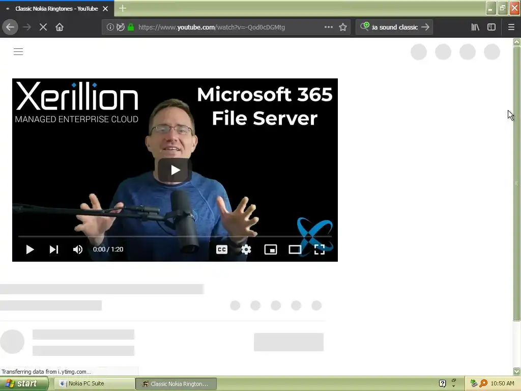Click the search engine magnifier icon

pyautogui.click(x=365, y=26)
